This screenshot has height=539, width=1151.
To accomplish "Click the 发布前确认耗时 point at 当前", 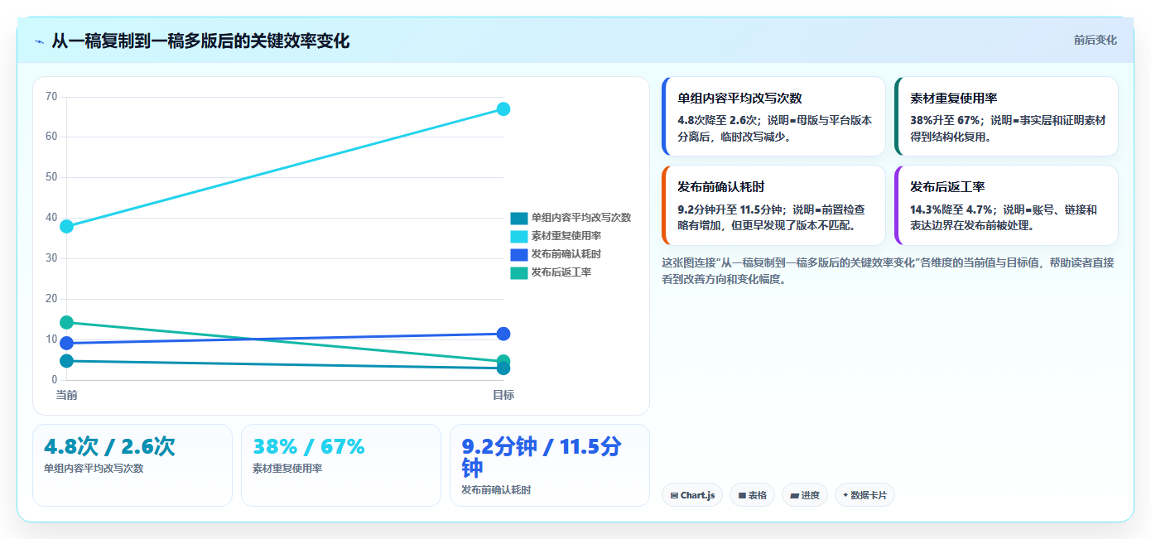I will 67,343.
